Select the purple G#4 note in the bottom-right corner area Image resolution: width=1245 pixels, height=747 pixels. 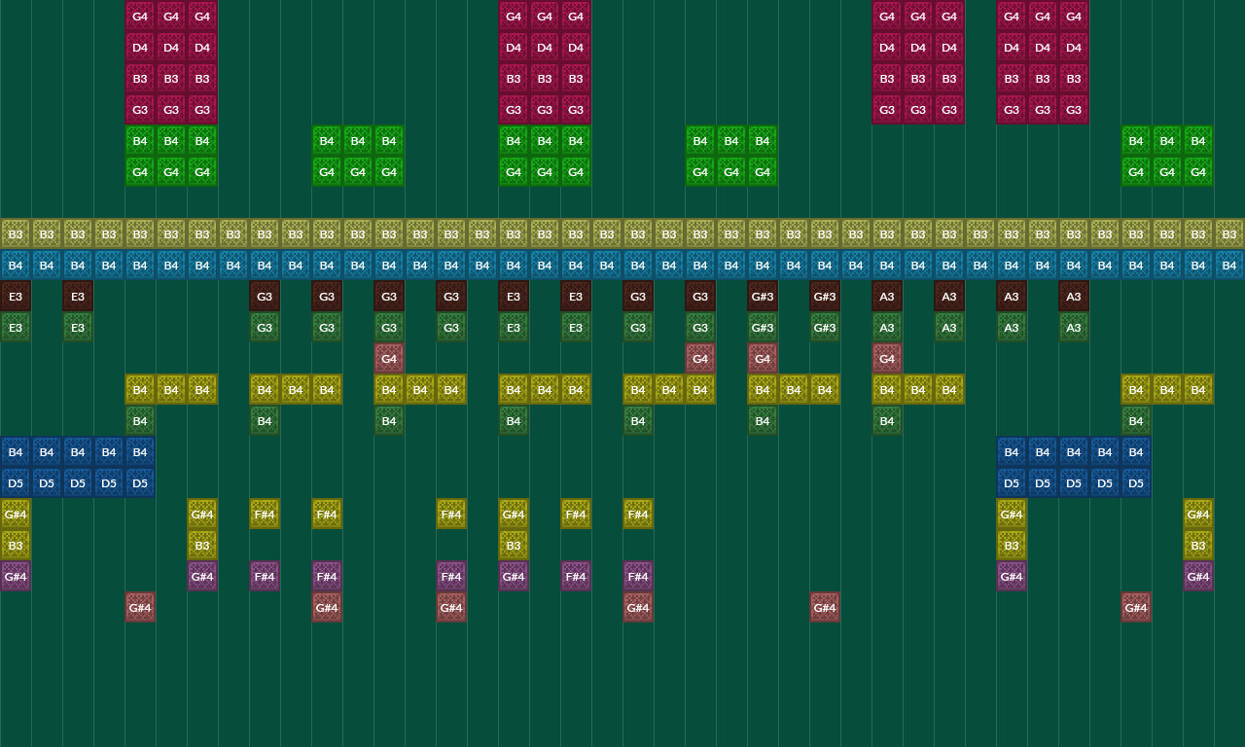pos(1197,576)
